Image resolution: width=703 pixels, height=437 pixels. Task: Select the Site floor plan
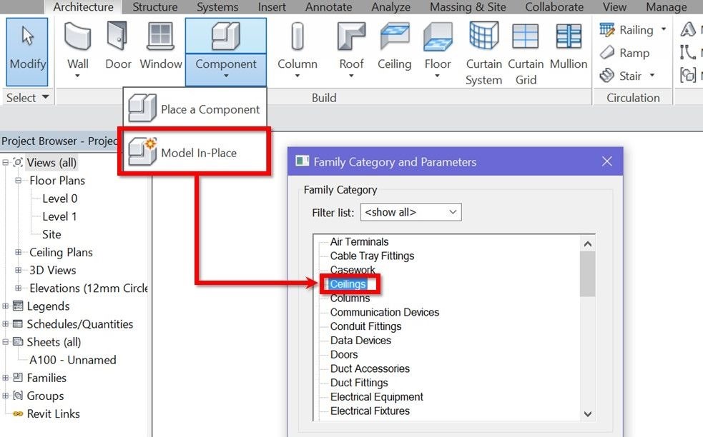[51, 234]
